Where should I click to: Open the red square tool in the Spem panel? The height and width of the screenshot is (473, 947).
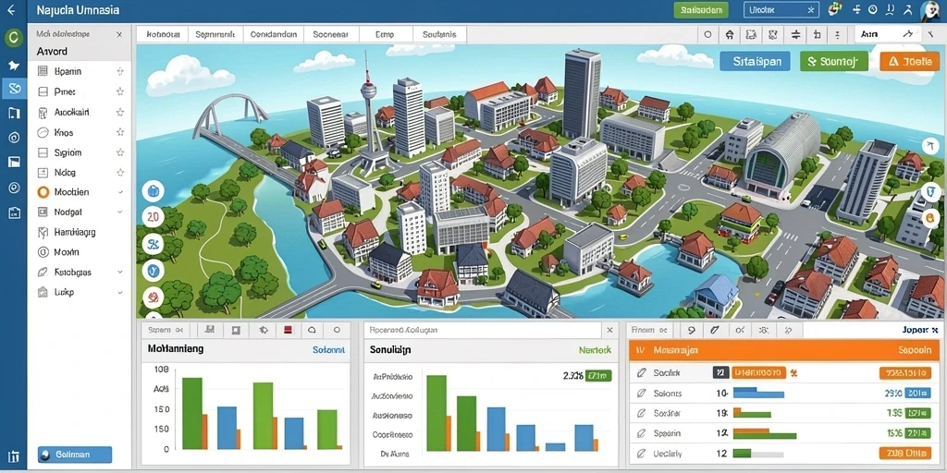(289, 330)
